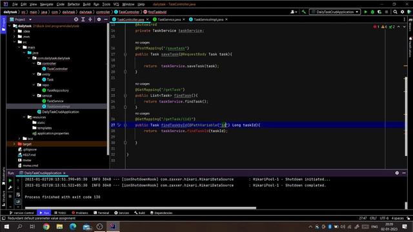The width and height of the screenshot is (413, 232).
Task: Hide the Project tool window
Action: pyautogui.click(x=106, y=19)
